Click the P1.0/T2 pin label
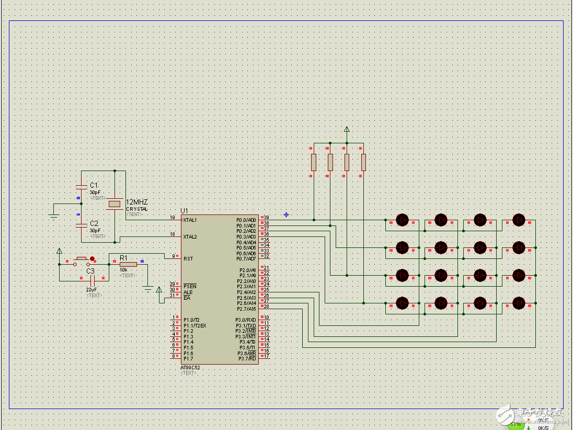The image size is (573, 430). pos(191,320)
